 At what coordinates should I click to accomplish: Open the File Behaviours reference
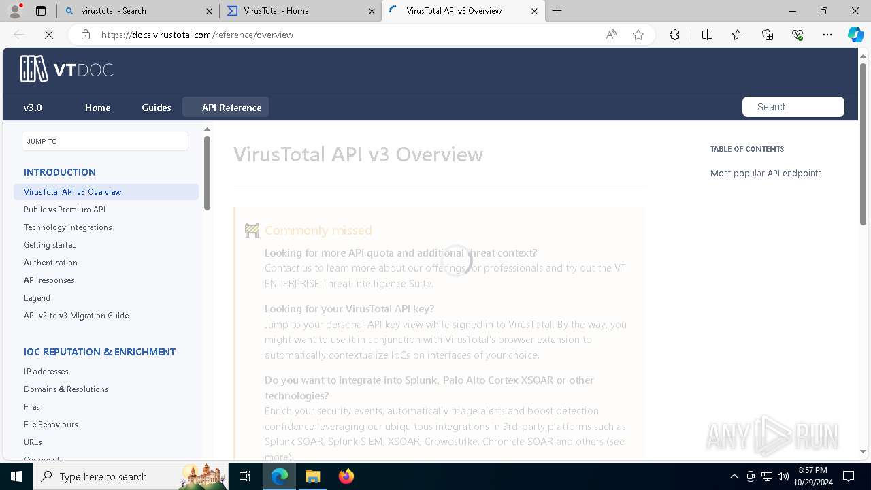coord(51,425)
